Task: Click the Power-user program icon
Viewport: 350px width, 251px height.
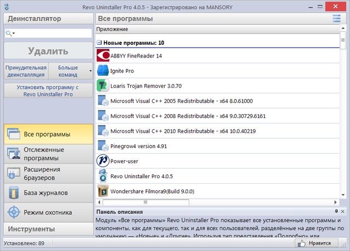Action: point(103,161)
